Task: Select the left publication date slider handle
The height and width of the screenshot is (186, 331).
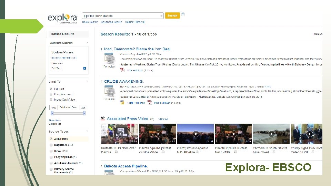Action: (52, 113)
